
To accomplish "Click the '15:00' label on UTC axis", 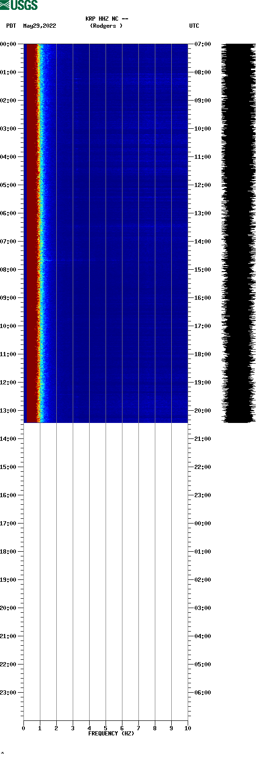I will point(203,270).
